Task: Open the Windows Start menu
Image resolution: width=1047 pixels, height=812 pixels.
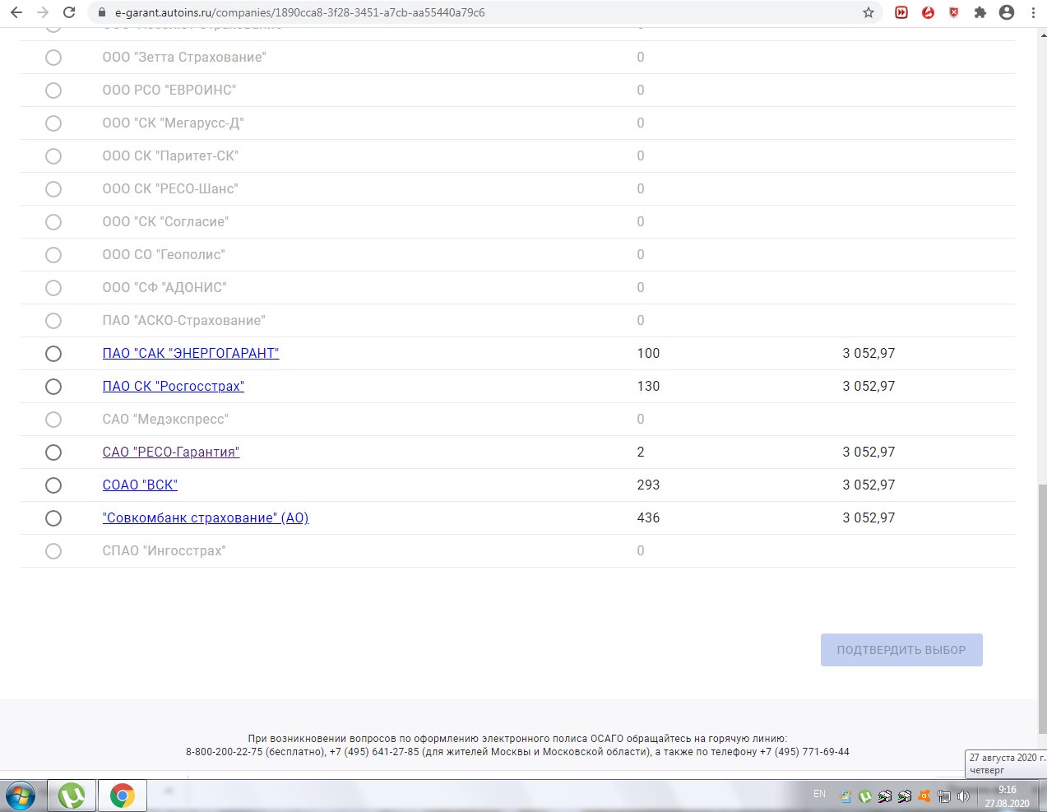Action: (21, 796)
